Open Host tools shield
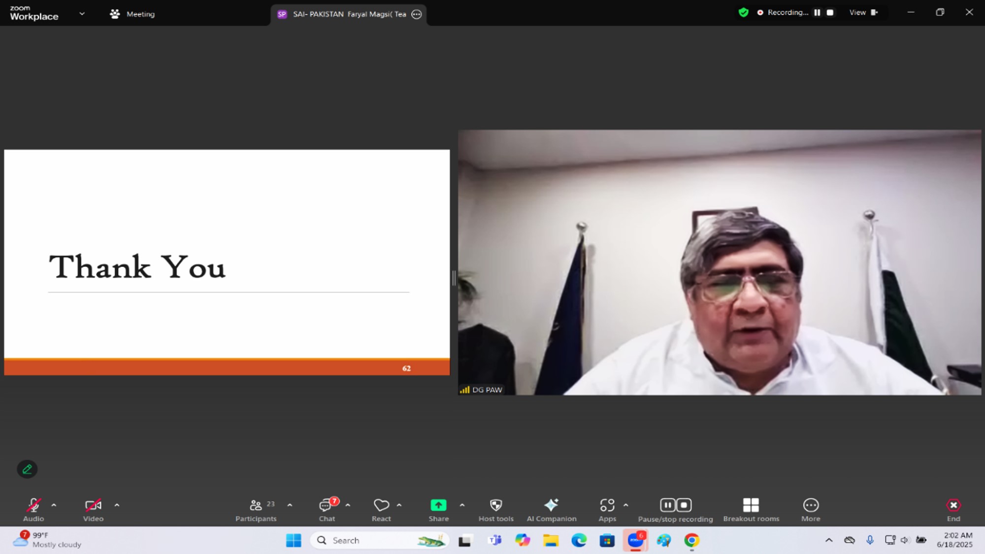This screenshot has width=985, height=554. 496,510
